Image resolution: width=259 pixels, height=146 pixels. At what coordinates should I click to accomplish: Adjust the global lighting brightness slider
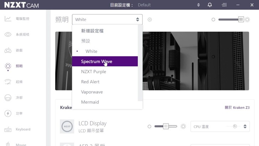pyautogui.click(x=231, y=20)
